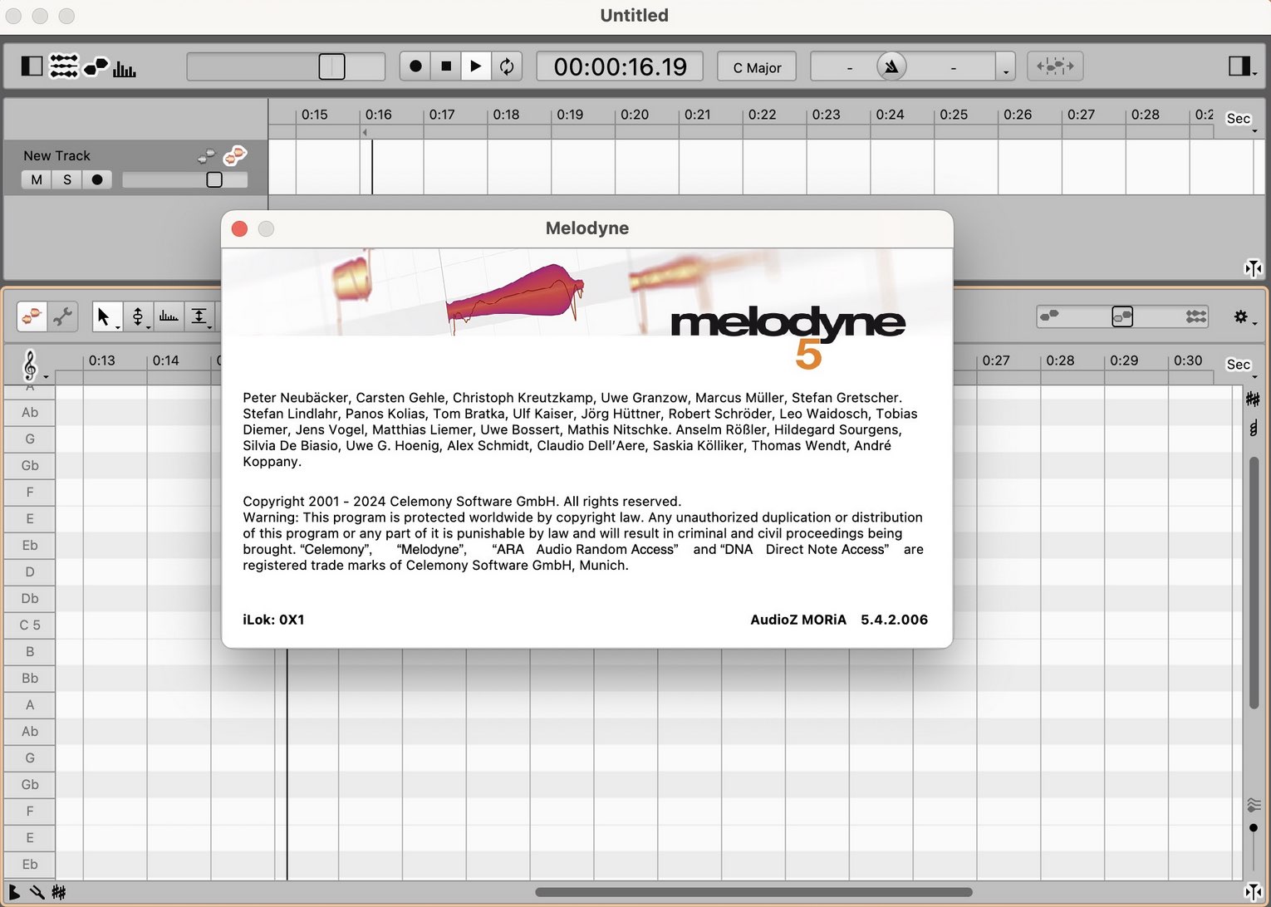
Task: Click the 0:20 mark on track ruler
Action: point(635,115)
